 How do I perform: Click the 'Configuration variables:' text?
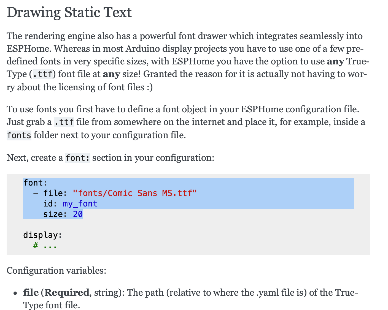point(56,271)
